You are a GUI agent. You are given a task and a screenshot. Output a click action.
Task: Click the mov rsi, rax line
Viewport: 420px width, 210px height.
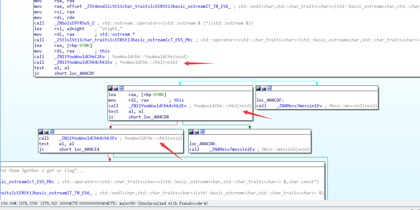pos(54,12)
